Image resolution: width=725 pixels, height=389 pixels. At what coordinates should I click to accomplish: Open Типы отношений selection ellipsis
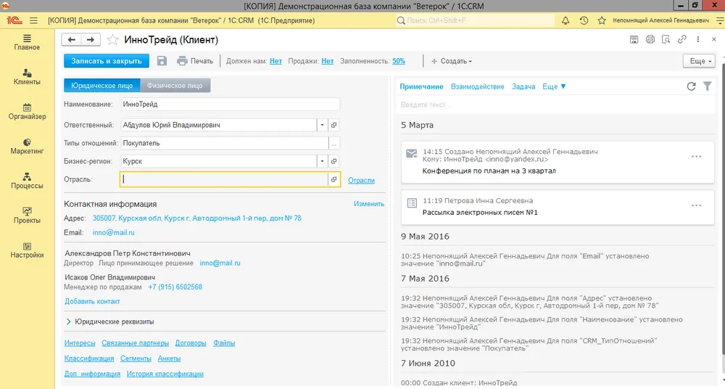(333, 143)
